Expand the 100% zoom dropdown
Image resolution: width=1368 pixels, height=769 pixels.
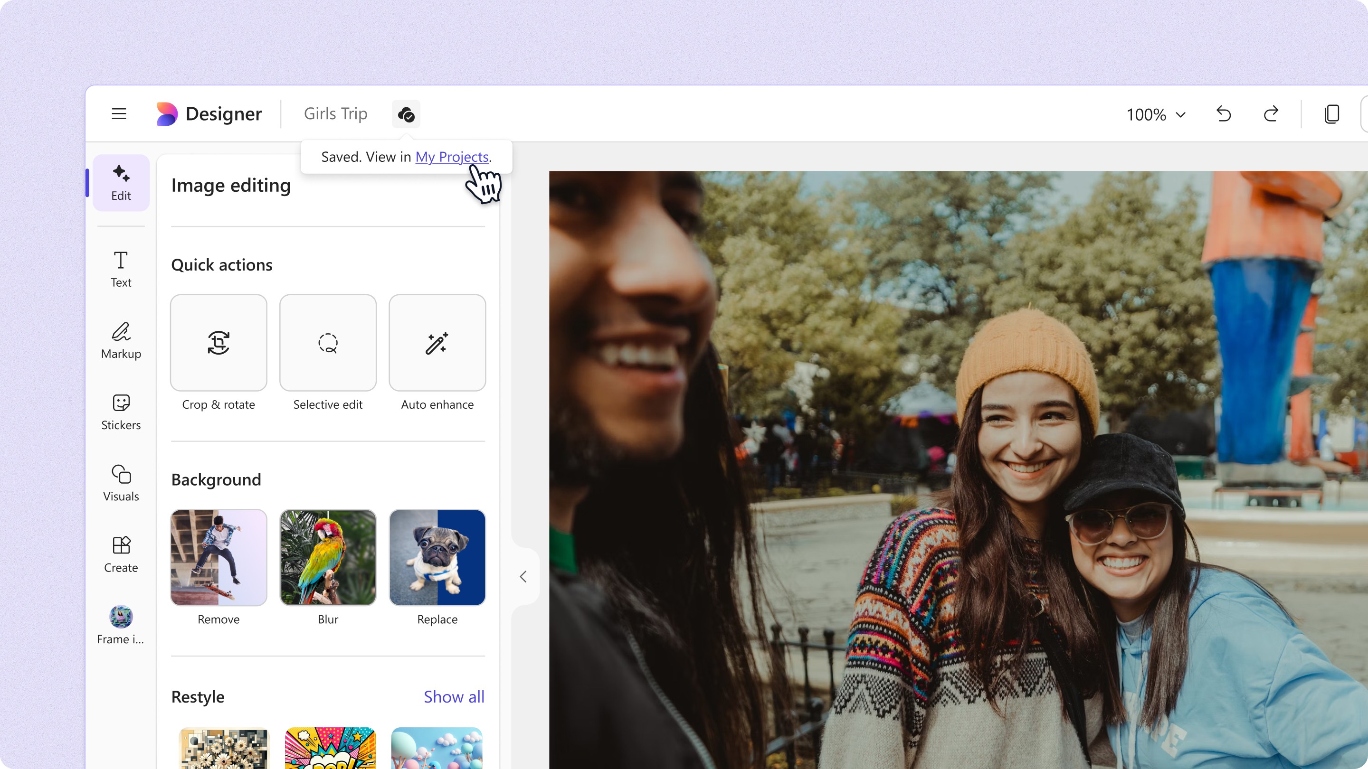coord(1156,114)
